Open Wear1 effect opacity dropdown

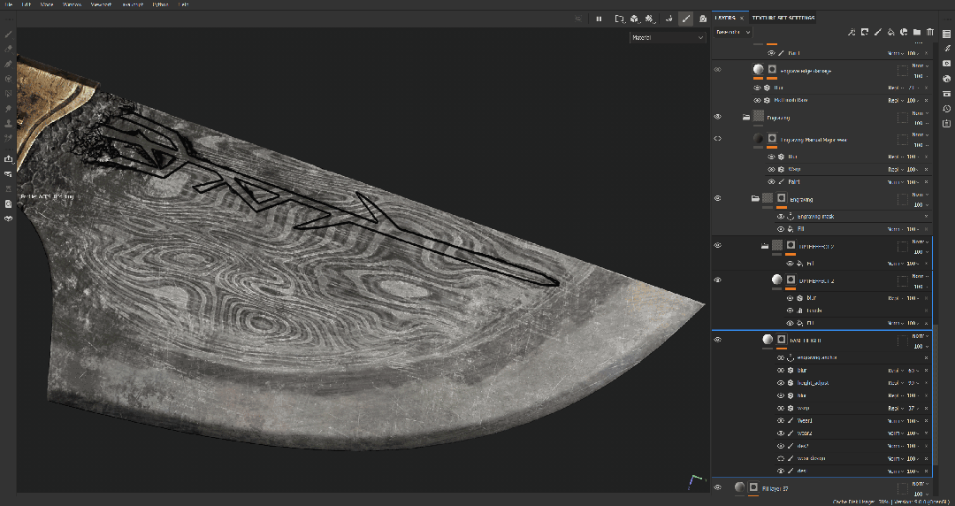pyautogui.click(x=913, y=421)
